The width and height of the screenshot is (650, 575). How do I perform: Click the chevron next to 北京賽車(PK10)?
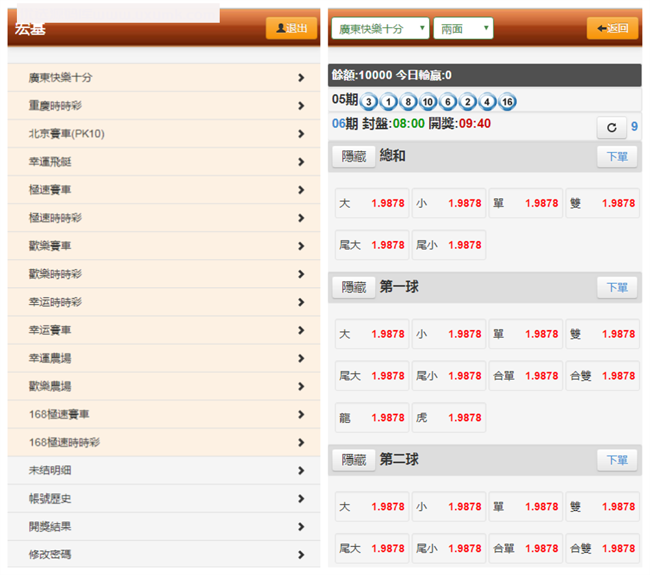pyautogui.click(x=301, y=134)
